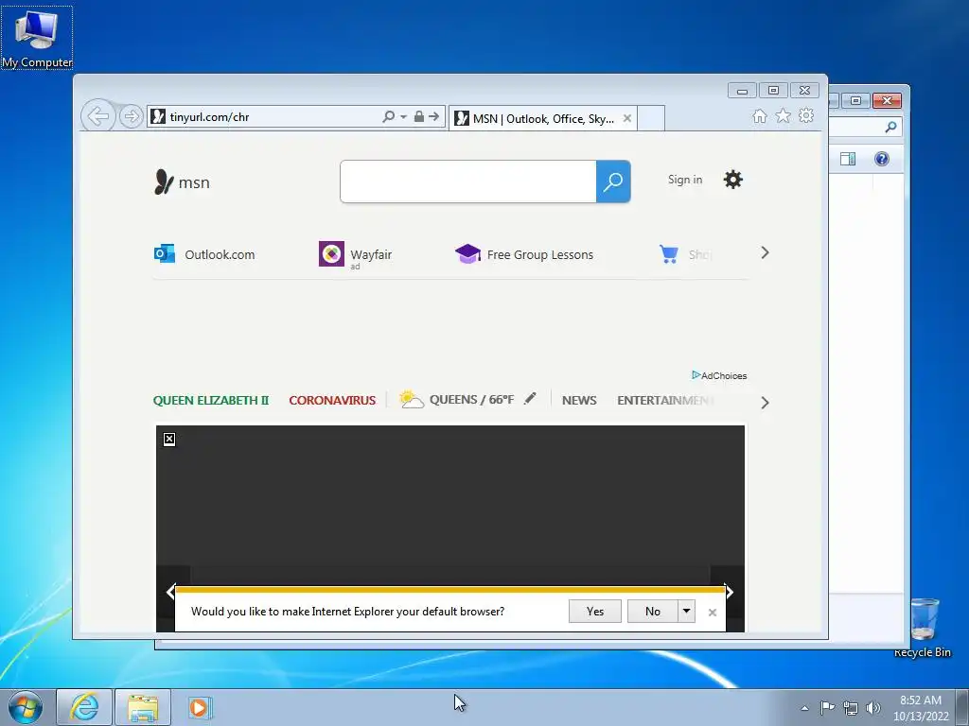Click the browser forward arrow button
Viewport: 969px width, 726px height.
[x=131, y=116]
